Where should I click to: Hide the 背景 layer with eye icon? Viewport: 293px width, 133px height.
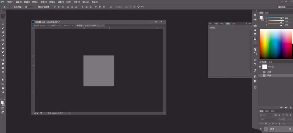[x=261, y=129]
